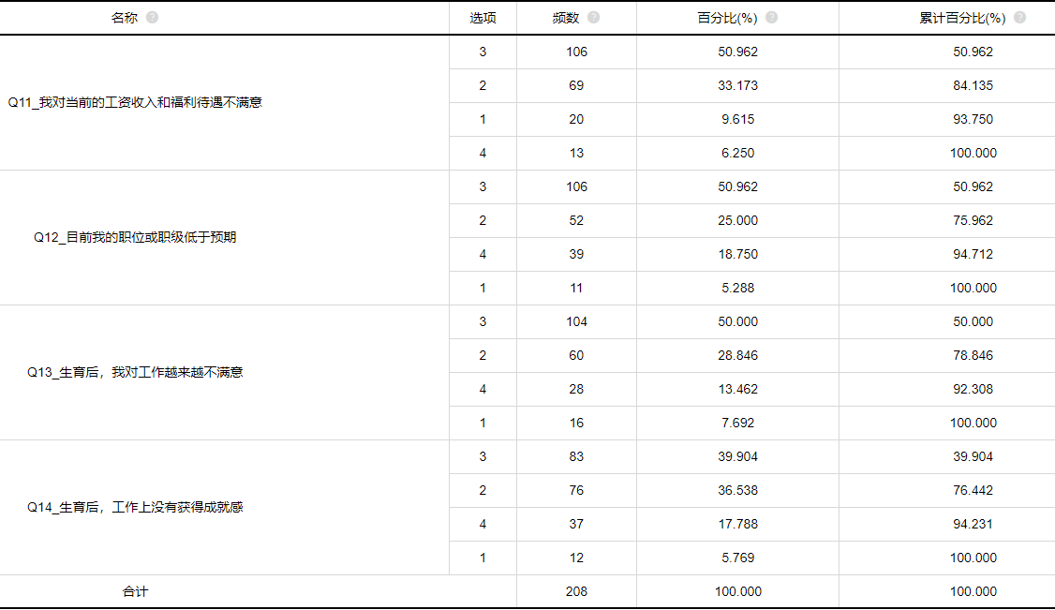Select the 合计 total row label
Image resolution: width=1055 pixels, height=610 pixels.
[x=135, y=592]
